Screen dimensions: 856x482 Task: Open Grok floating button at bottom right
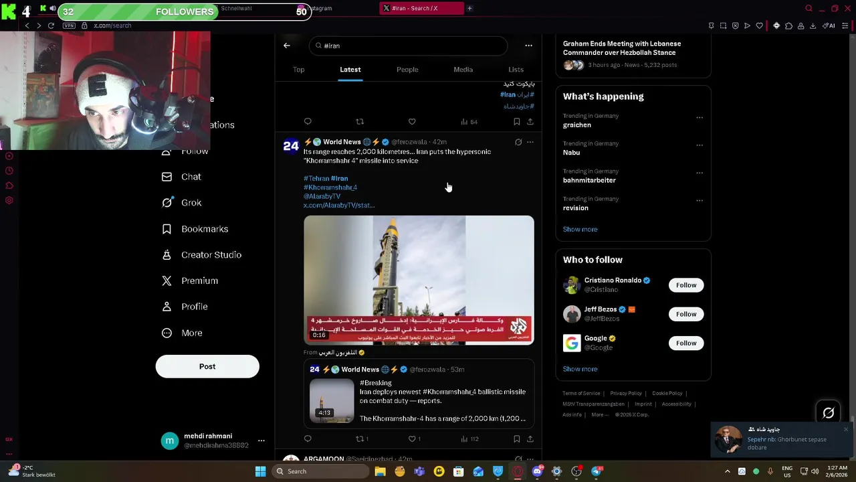coord(828,413)
